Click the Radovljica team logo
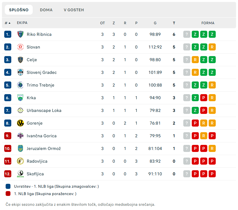 point(20,161)
